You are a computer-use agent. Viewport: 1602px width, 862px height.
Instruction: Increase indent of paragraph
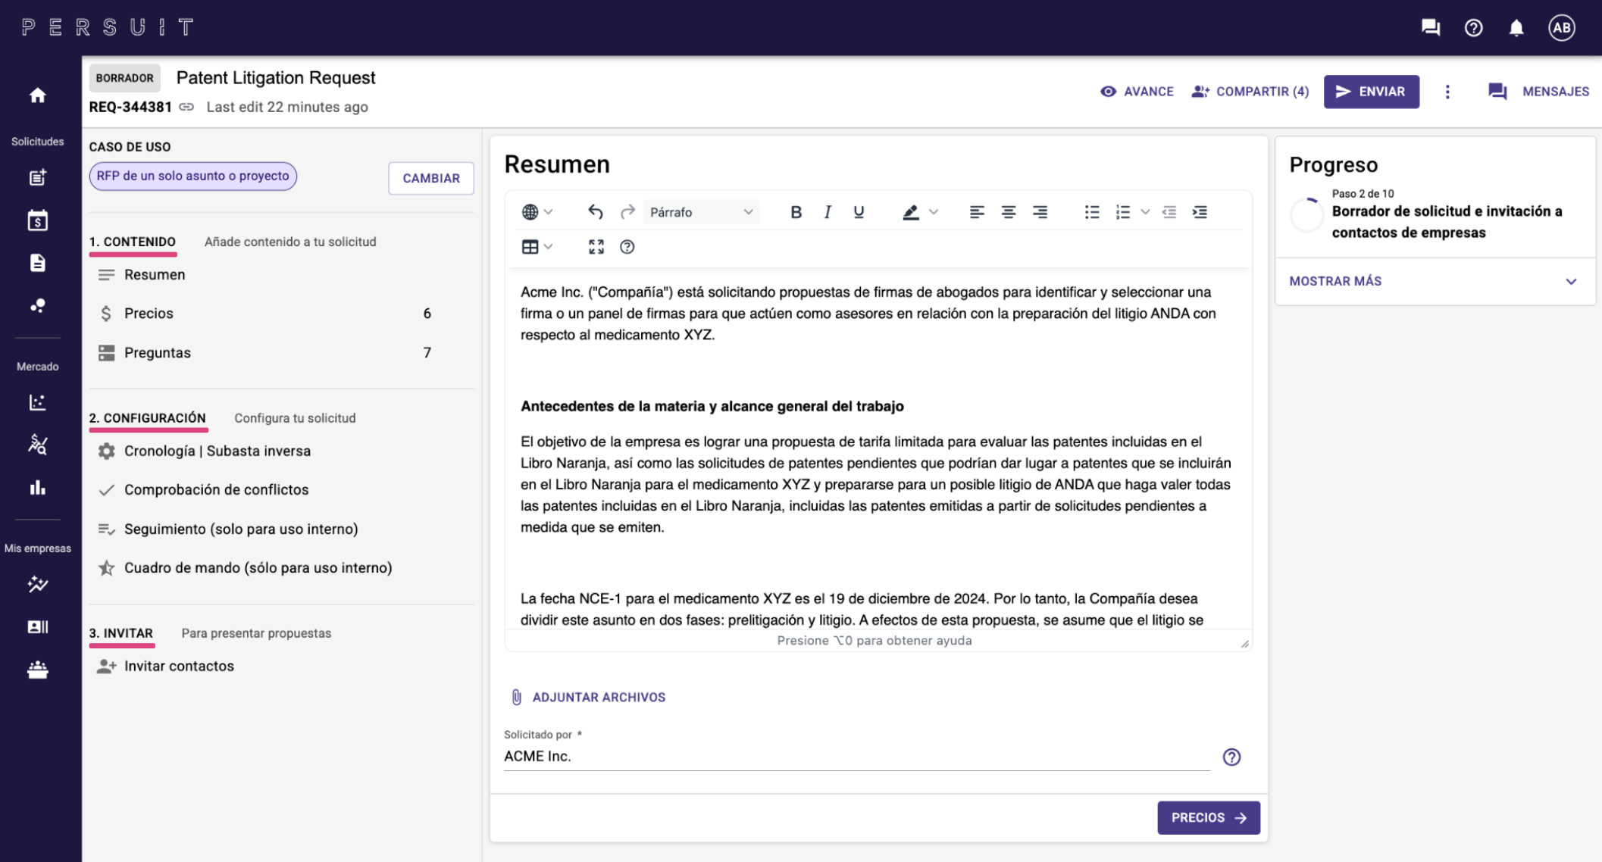coord(1200,212)
